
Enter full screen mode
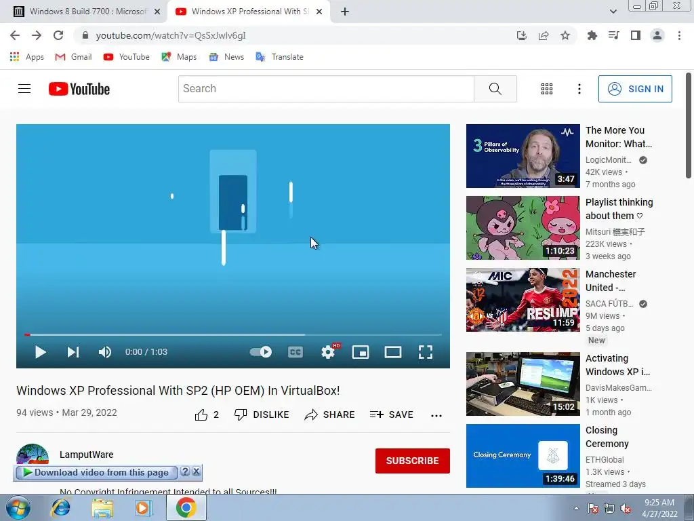[426, 352]
